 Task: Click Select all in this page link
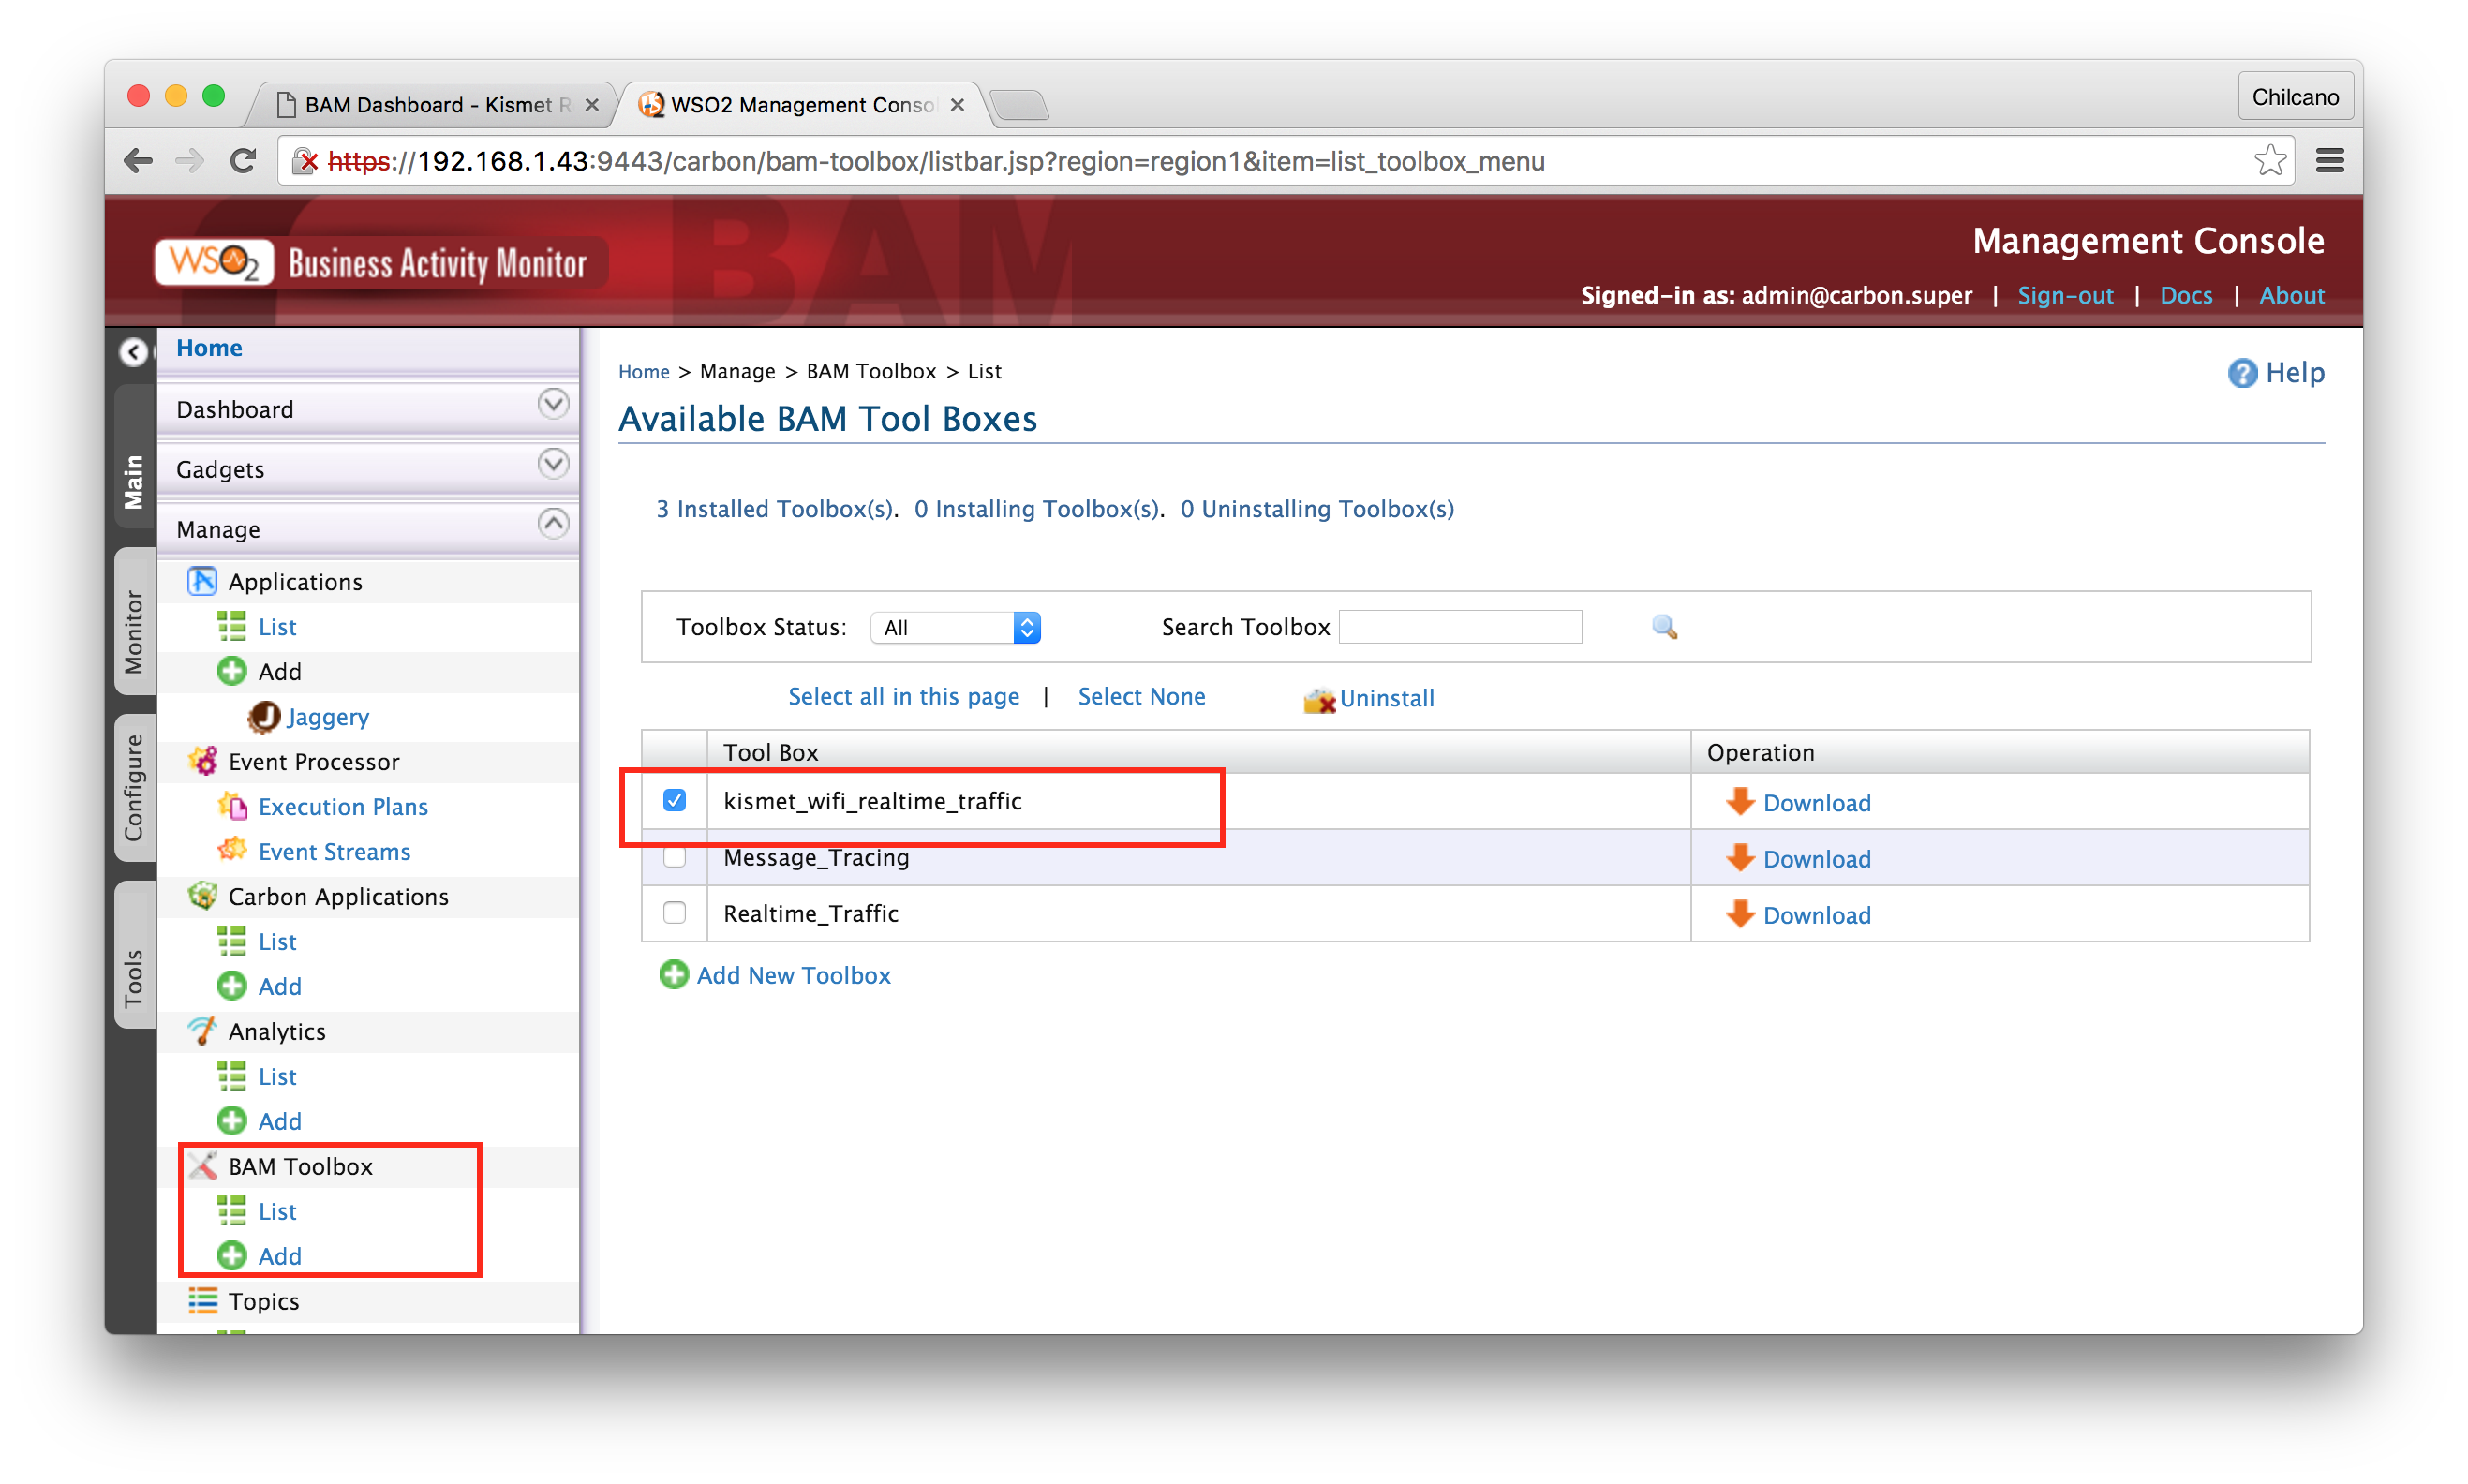[903, 697]
